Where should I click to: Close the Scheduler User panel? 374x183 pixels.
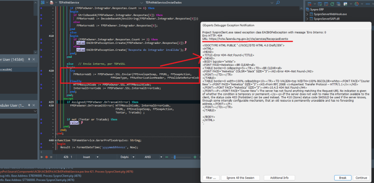[x=33, y=105]
